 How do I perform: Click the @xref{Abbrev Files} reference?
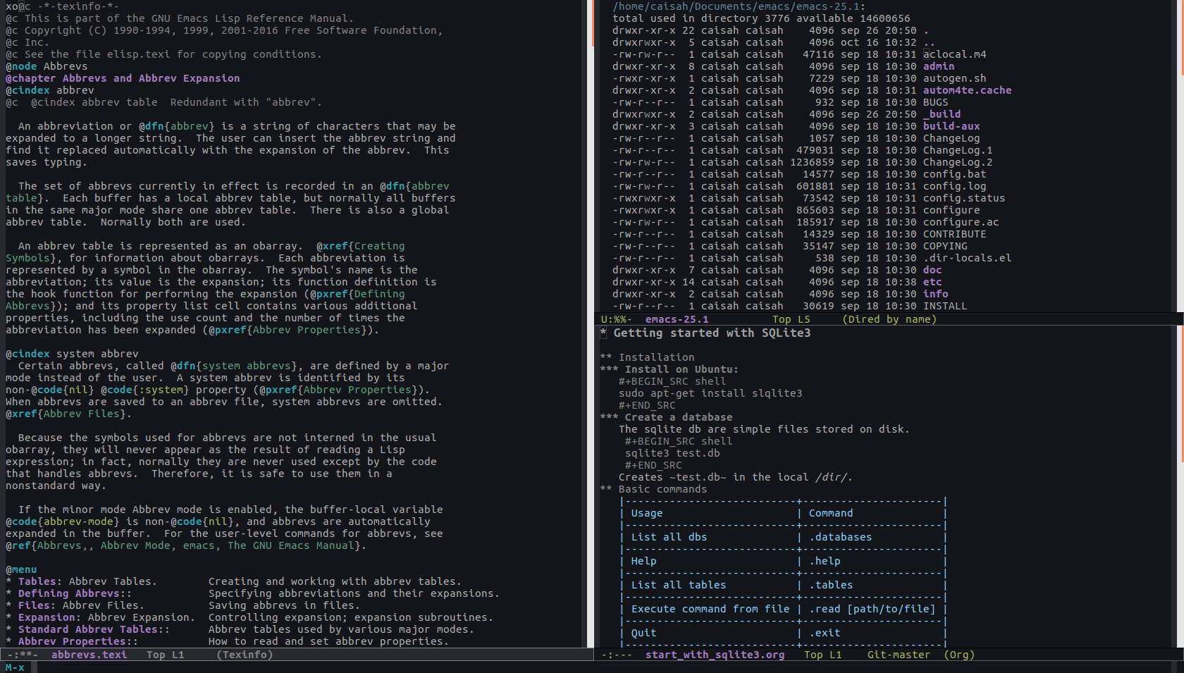(x=68, y=414)
